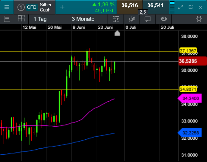The width and height of the screenshot is (207, 162).
Task: Expand the chart to fullscreen
Action: pyautogui.click(x=180, y=7)
